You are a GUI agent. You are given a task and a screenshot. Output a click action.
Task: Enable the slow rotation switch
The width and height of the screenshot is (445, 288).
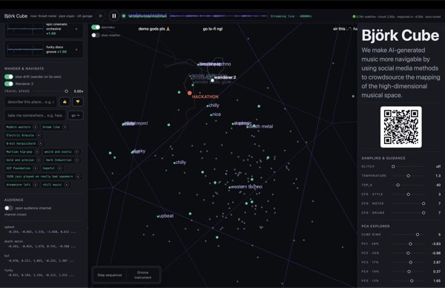(x=96, y=35)
